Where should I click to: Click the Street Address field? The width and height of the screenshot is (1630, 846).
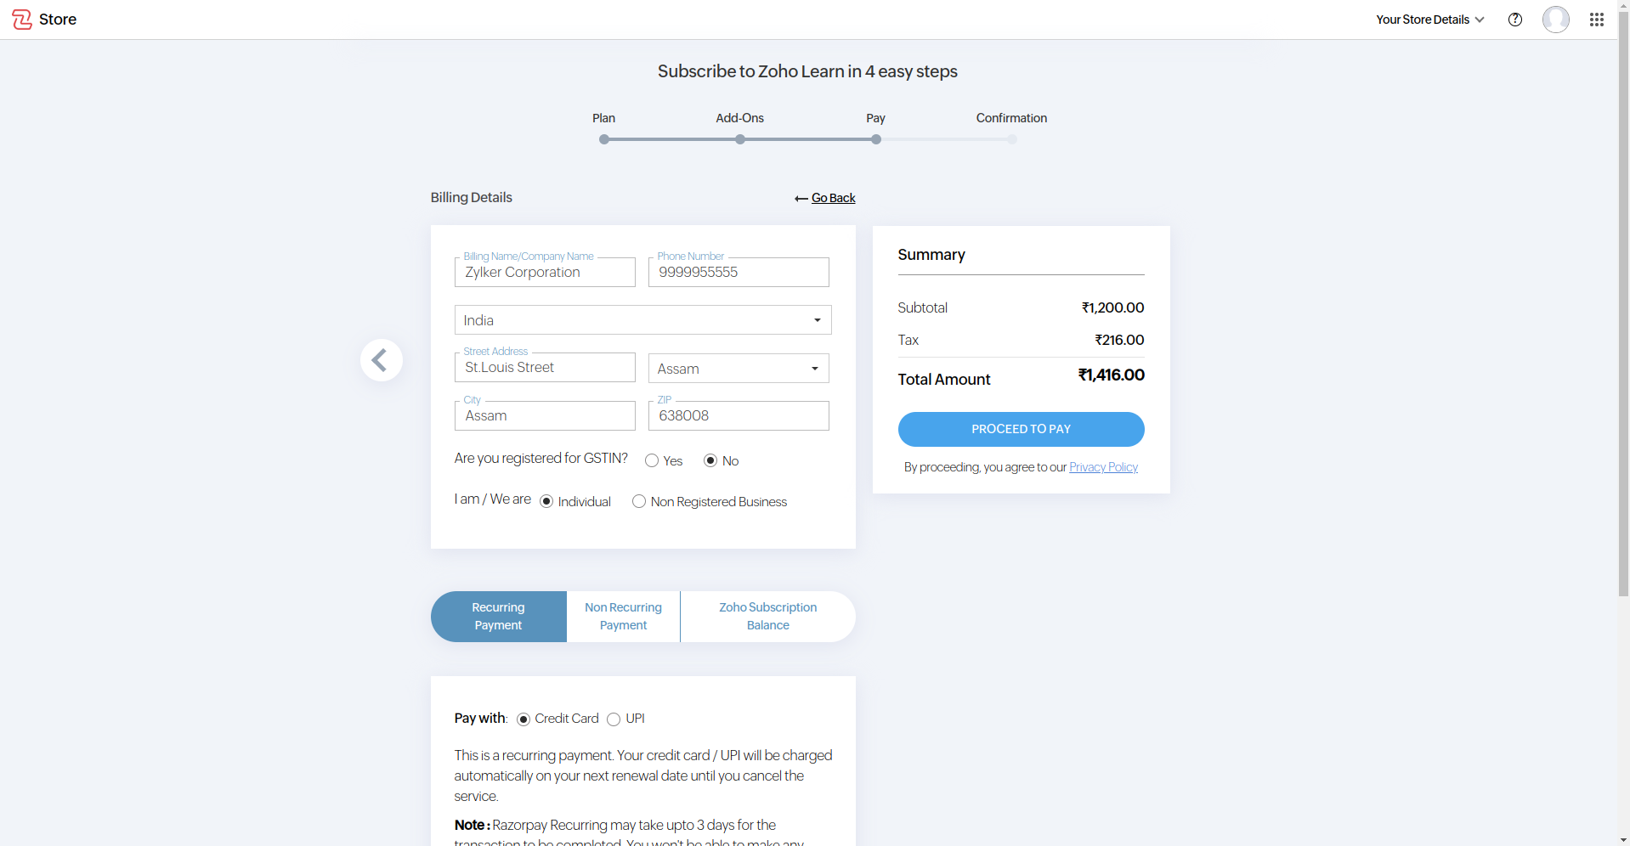(x=545, y=368)
